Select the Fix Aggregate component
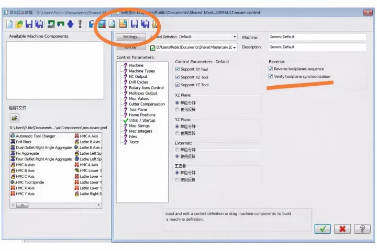Image resolution: width=377 pixels, height=251 pixels. tap(25, 153)
